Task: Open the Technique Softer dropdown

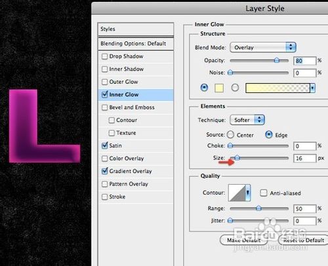Action: click(x=247, y=120)
